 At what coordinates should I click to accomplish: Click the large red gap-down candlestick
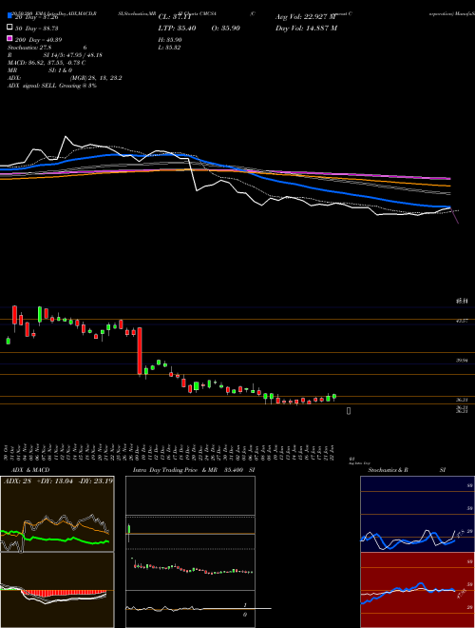coord(140,351)
